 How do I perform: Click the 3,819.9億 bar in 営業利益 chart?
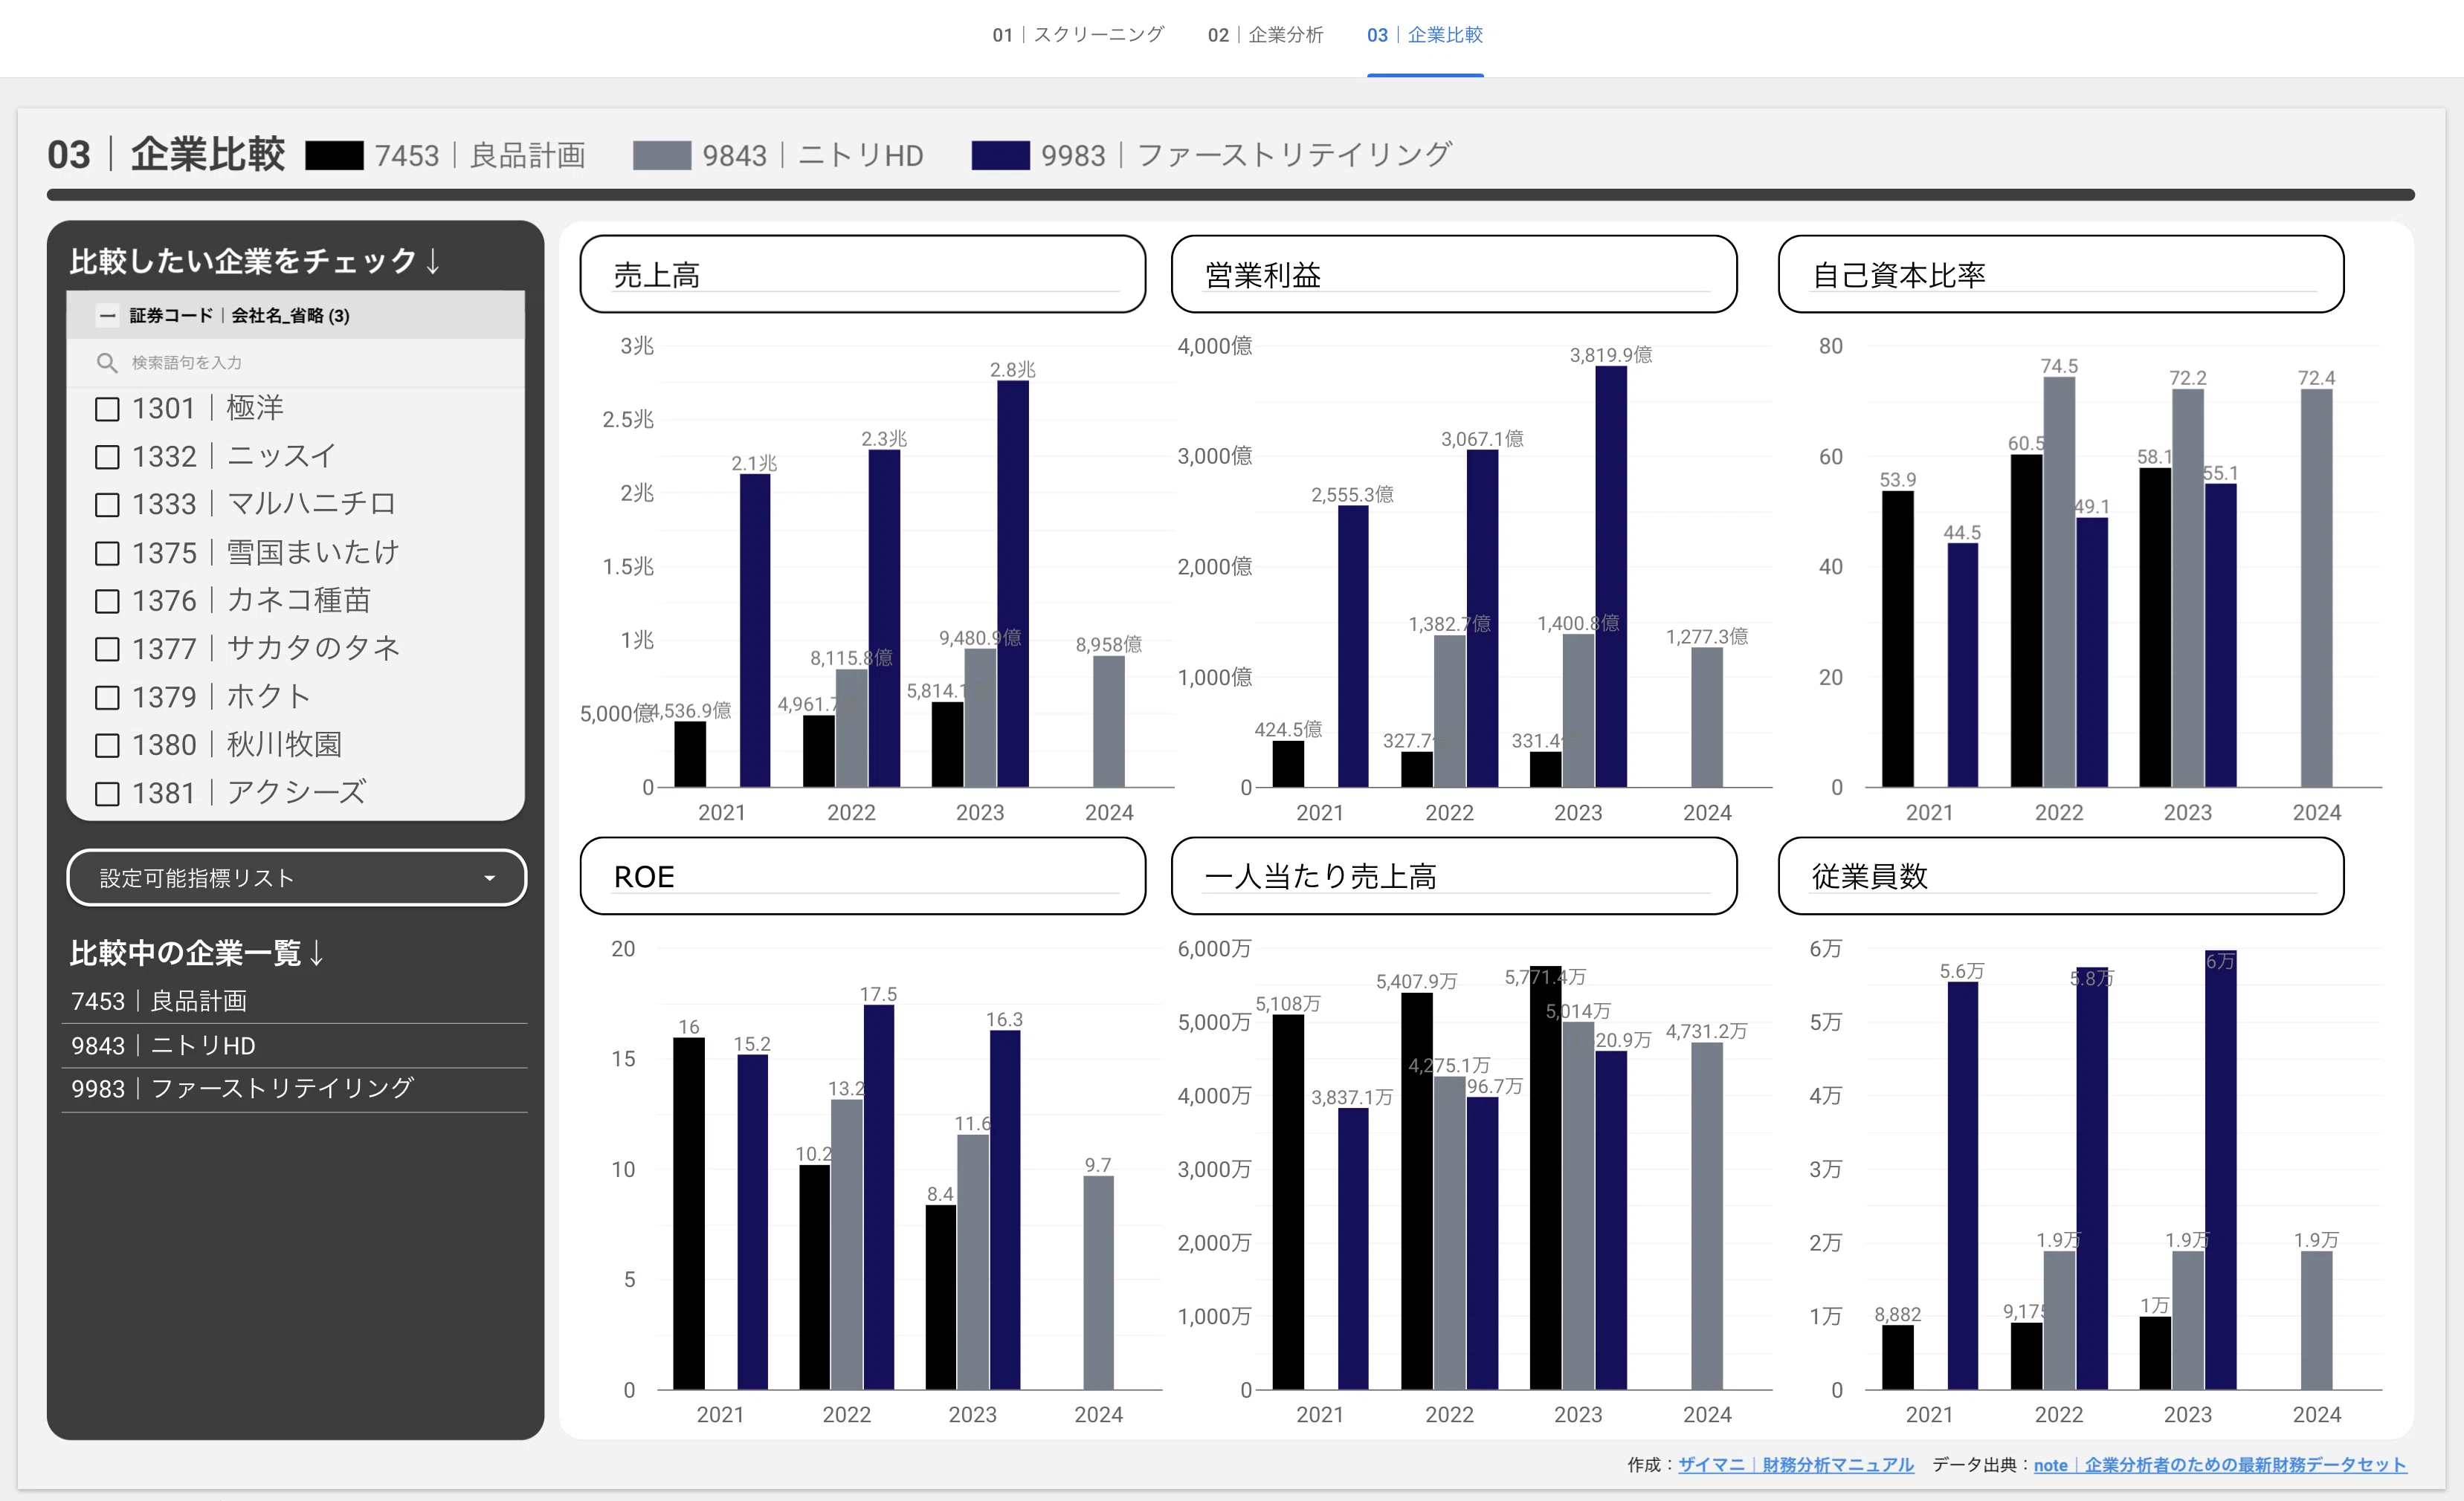[1611, 577]
